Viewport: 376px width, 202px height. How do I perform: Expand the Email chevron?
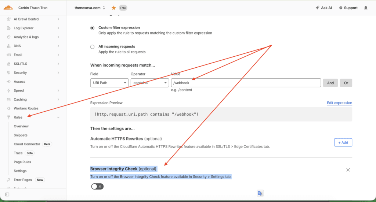58,55
